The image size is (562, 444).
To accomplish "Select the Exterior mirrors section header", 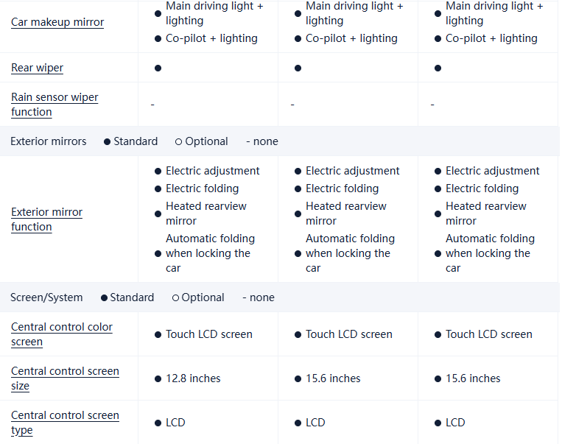I will (x=49, y=141).
